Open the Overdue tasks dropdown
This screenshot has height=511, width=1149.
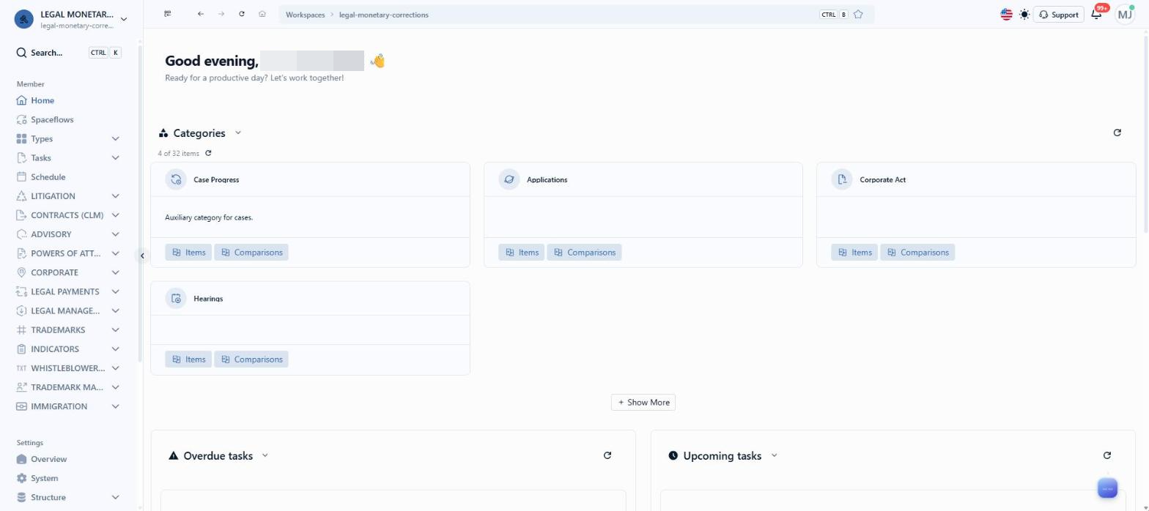265,455
